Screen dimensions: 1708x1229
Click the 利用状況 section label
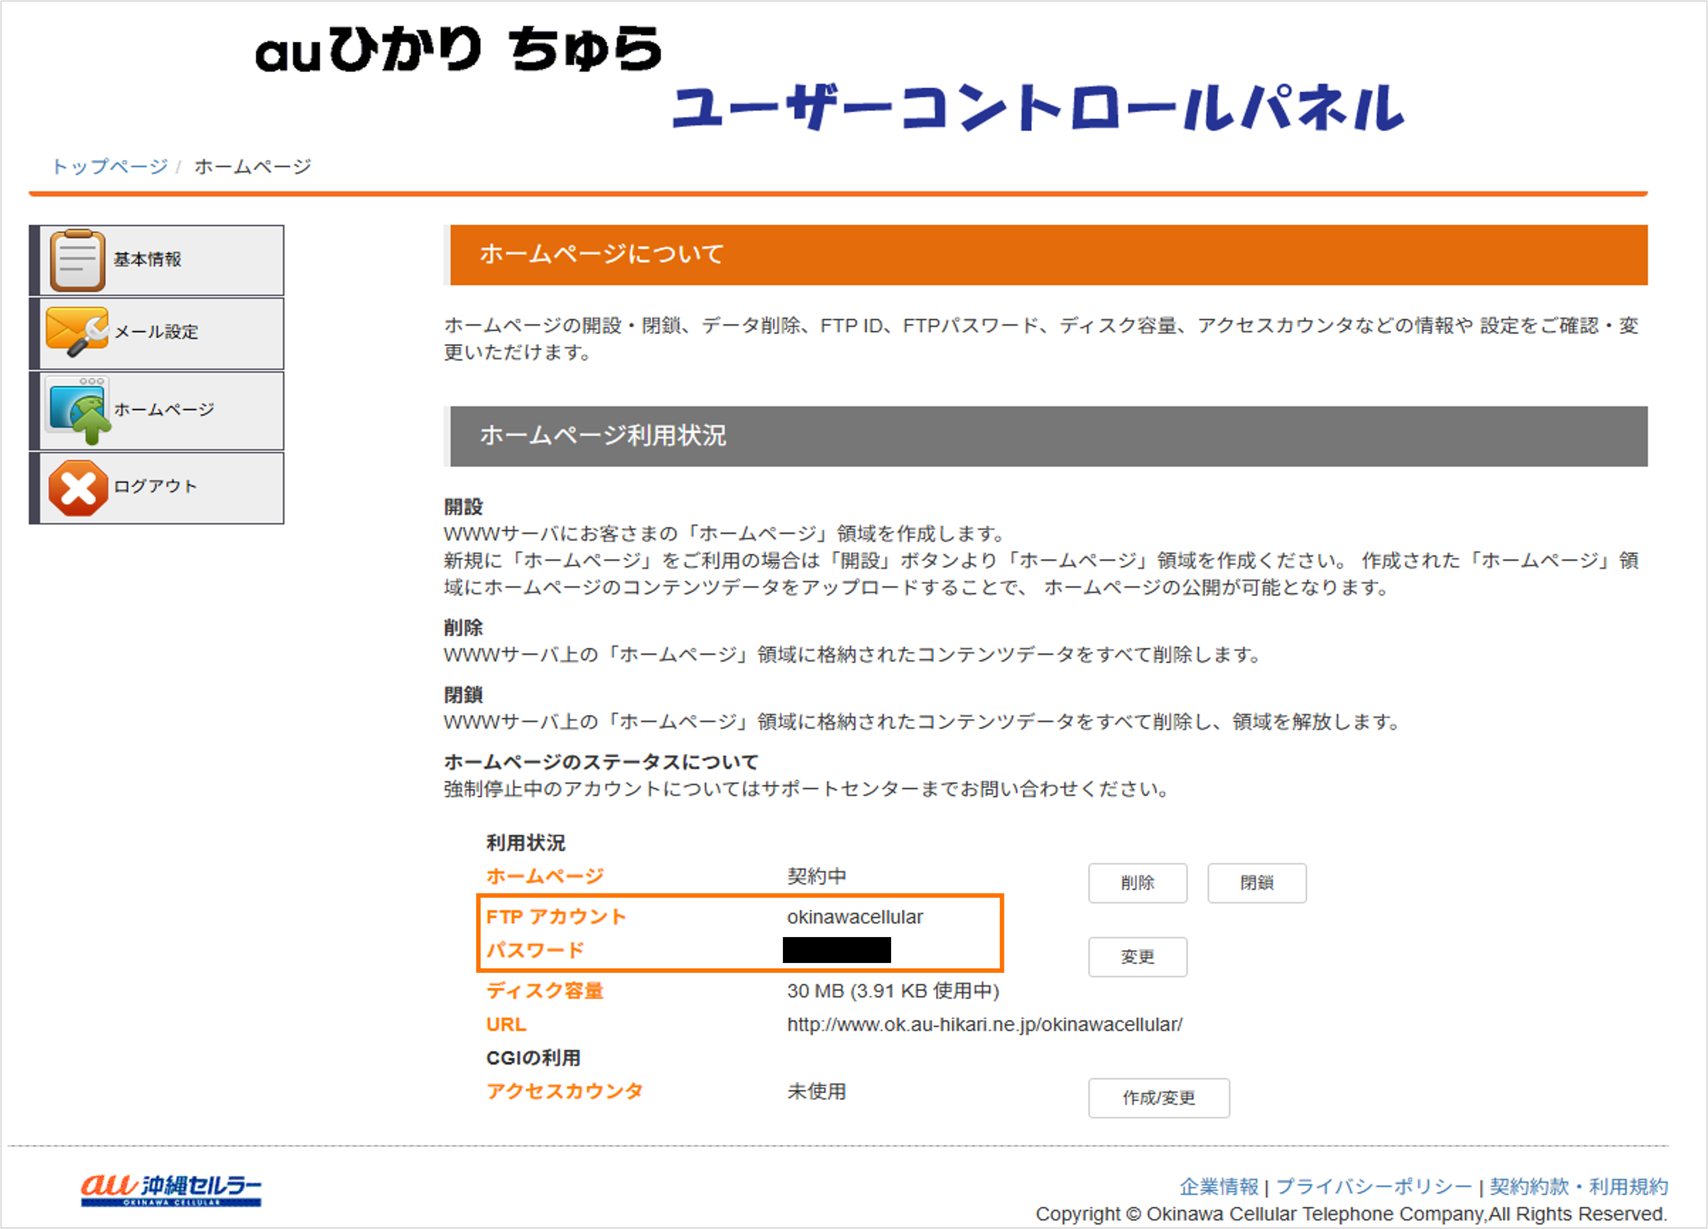(526, 843)
